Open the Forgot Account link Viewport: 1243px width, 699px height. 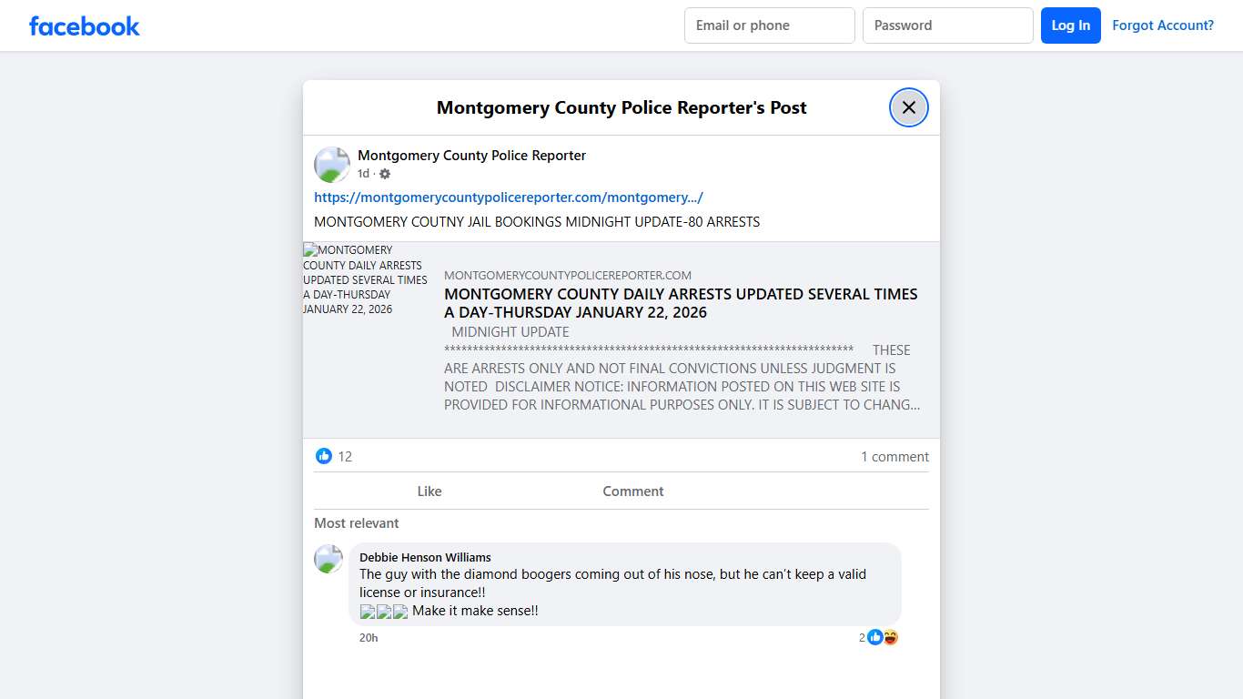tap(1163, 25)
